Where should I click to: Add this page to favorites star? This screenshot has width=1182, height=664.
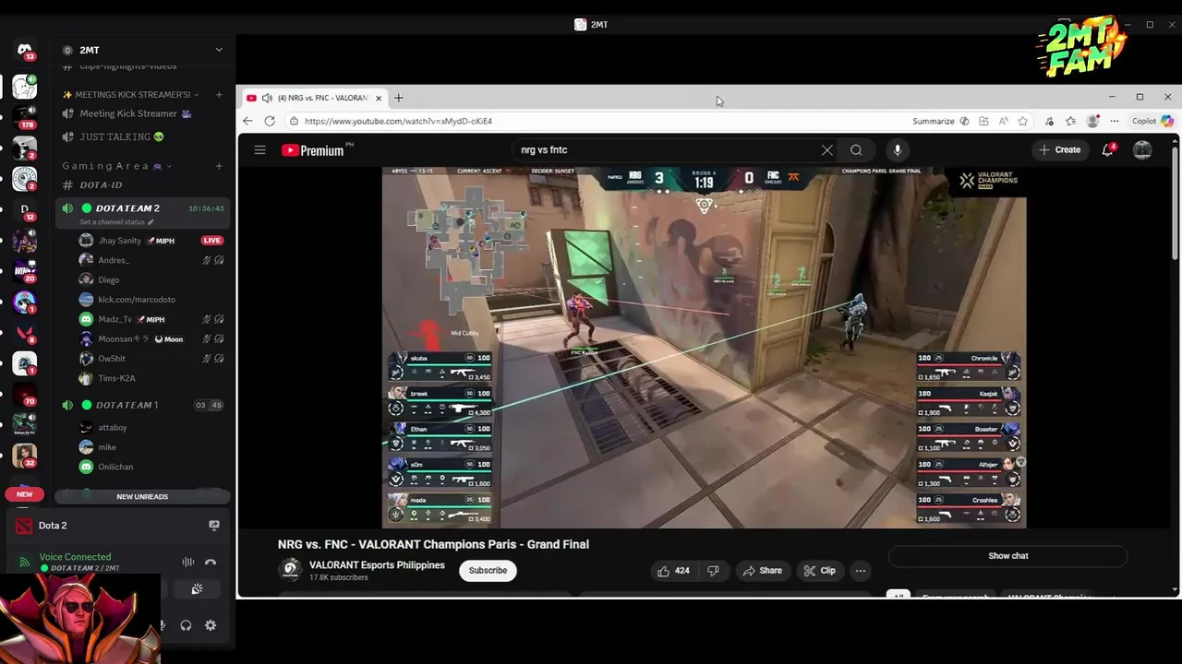coord(1022,121)
